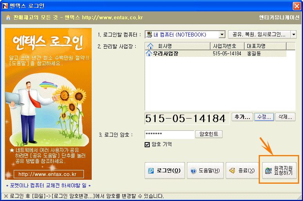
Task: Click the 삭제... delete button
Action: [x=285, y=117]
